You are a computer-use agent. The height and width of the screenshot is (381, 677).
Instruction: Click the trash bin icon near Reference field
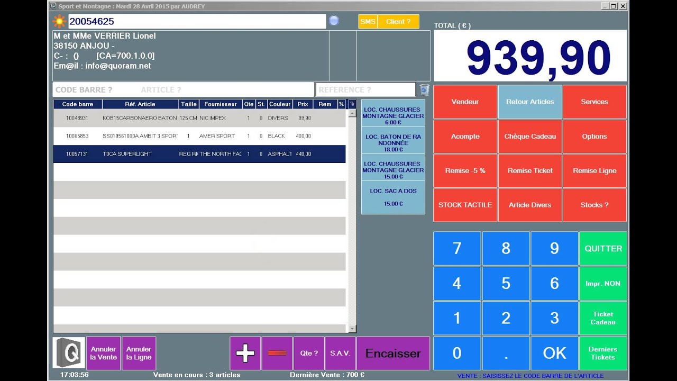point(424,89)
